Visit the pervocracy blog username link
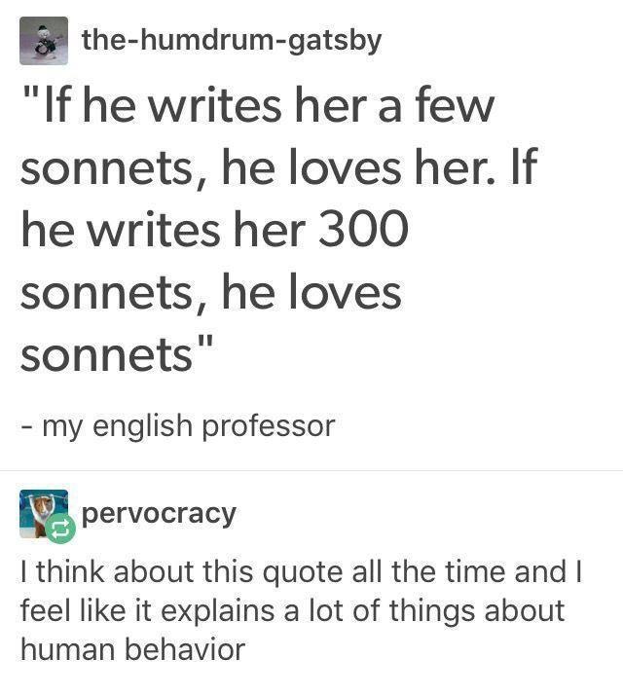 [160, 512]
